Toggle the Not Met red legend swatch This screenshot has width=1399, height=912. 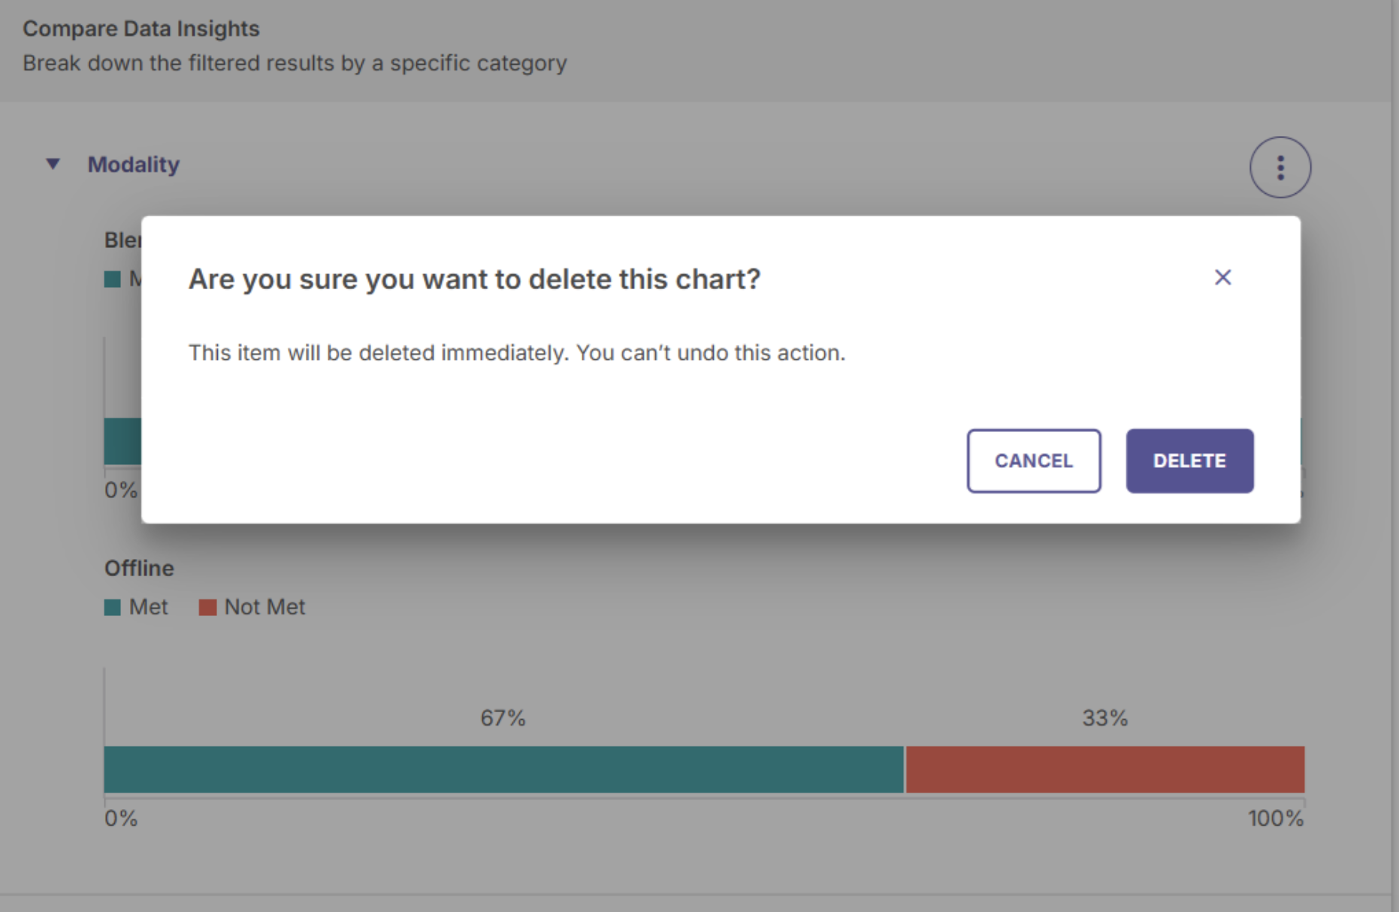(207, 607)
